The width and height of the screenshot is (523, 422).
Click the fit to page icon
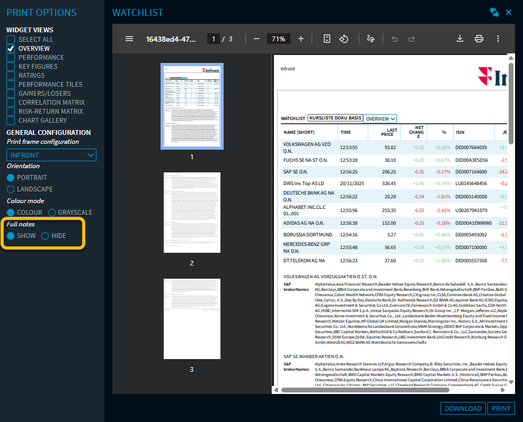click(327, 39)
